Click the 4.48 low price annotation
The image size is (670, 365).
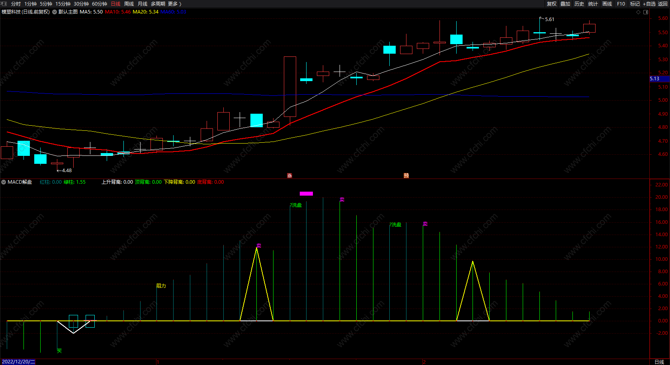point(67,171)
